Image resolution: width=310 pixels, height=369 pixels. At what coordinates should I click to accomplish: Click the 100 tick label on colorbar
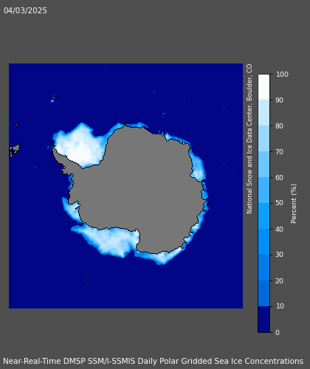tap(282, 75)
